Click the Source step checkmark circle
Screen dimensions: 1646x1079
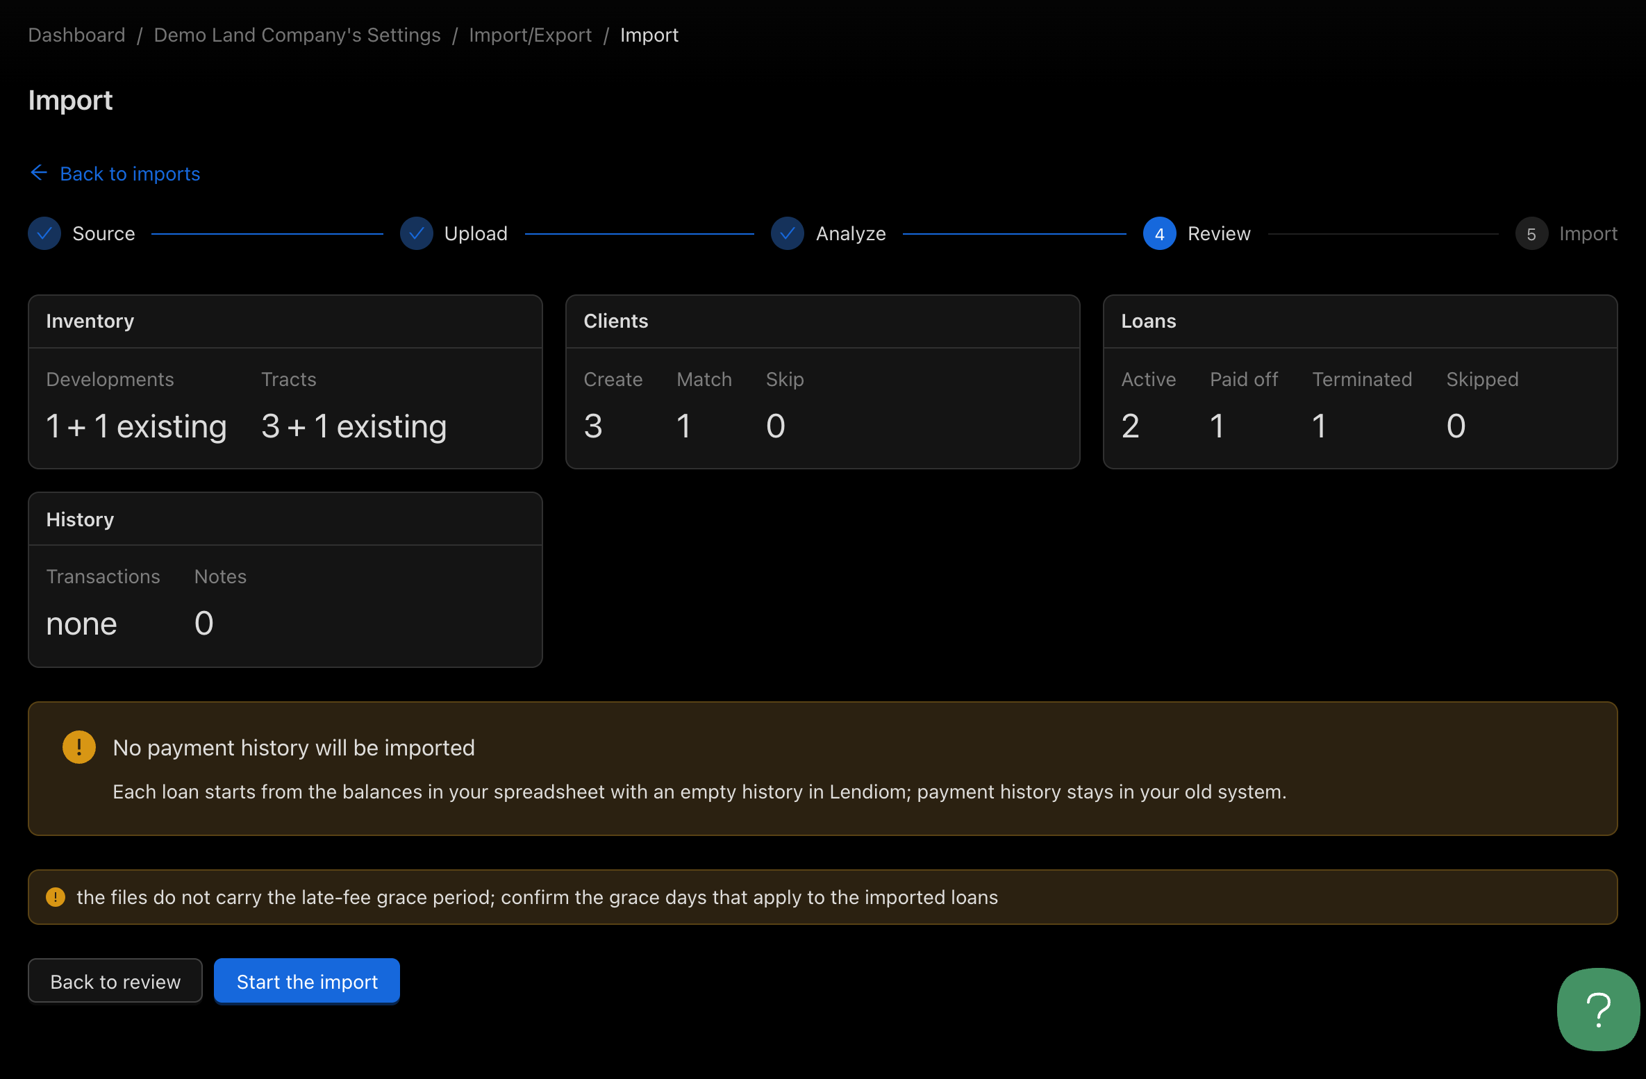click(x=44, y=234)
